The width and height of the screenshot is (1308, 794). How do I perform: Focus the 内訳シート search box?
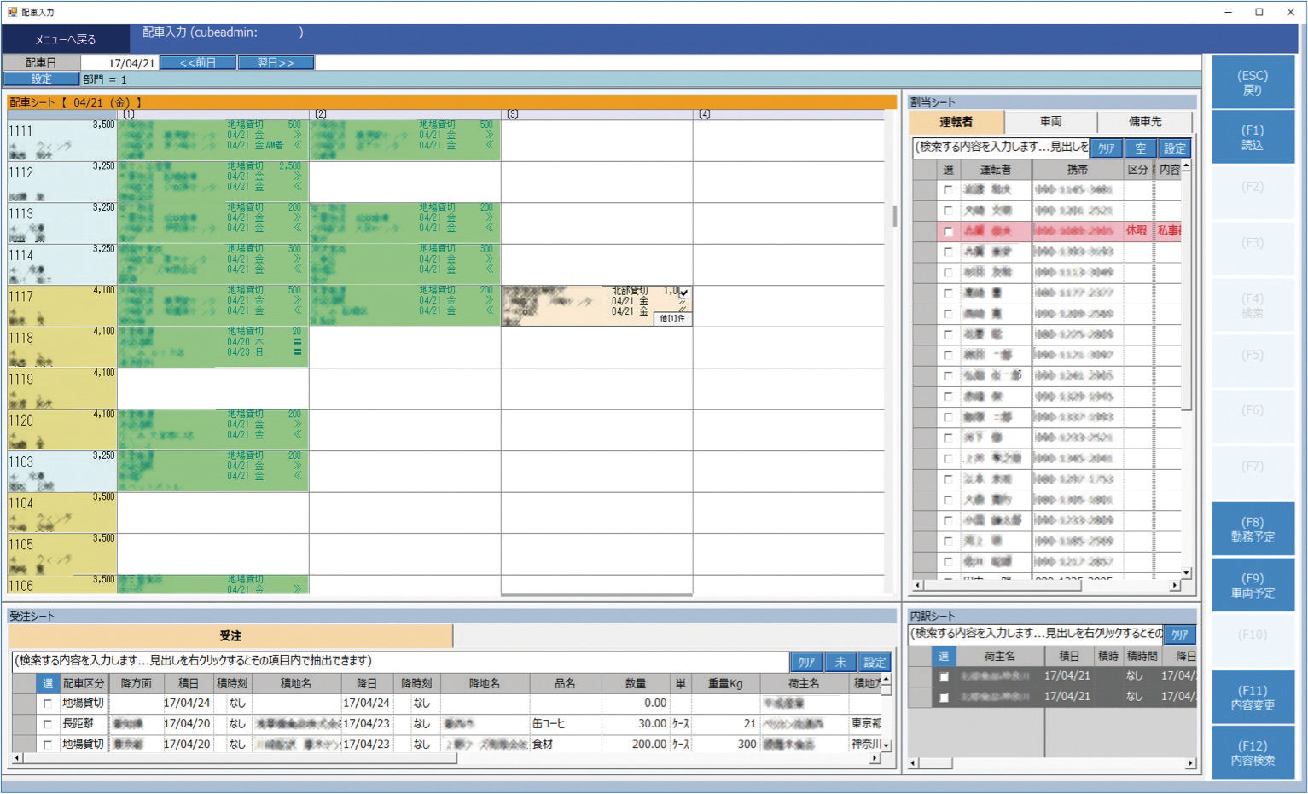point(1036,634)
